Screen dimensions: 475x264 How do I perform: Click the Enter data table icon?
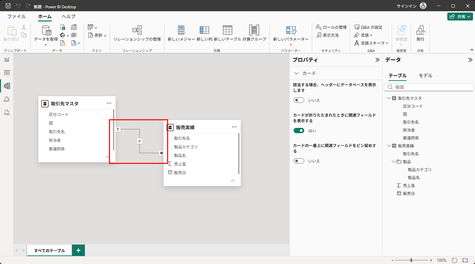[x=74, y=27]
